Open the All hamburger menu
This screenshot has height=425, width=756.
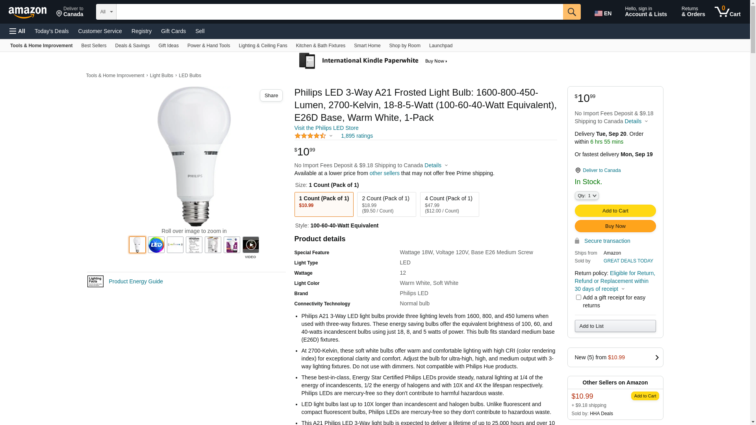point(17,31)
